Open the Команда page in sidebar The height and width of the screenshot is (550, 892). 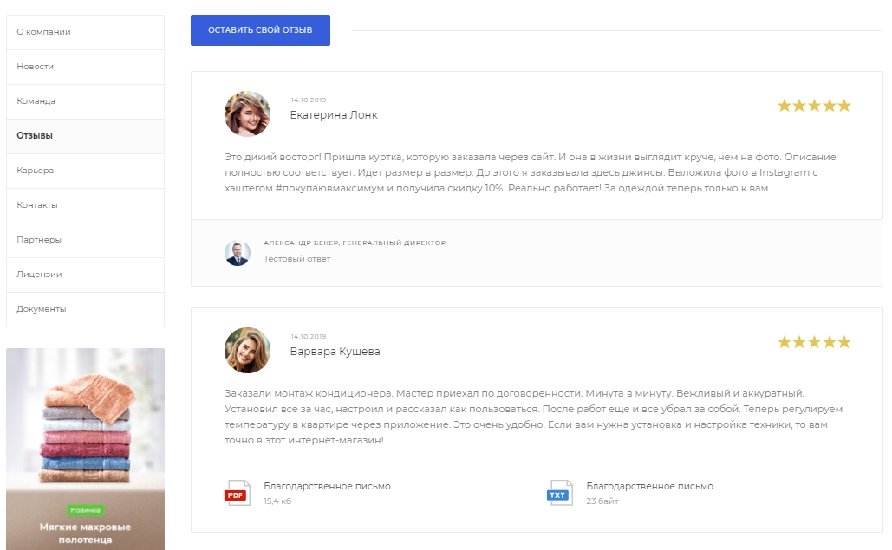click(x=85, y=101)
